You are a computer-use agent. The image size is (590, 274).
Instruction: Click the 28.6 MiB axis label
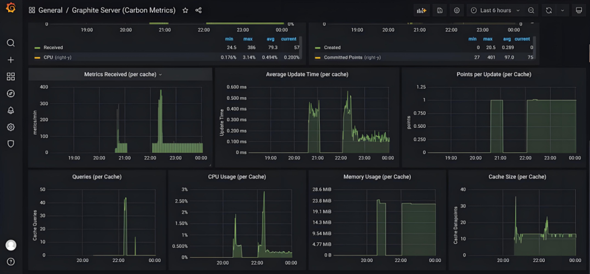pyautogui.click(x=322, y=189)
